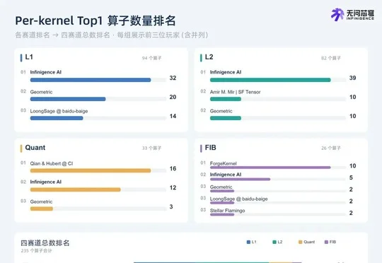
Task: Click the 235 个算子合计 subtitle
Action: pos(36,250)
